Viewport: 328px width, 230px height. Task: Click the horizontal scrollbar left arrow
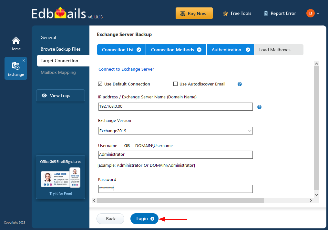(94, 201)
